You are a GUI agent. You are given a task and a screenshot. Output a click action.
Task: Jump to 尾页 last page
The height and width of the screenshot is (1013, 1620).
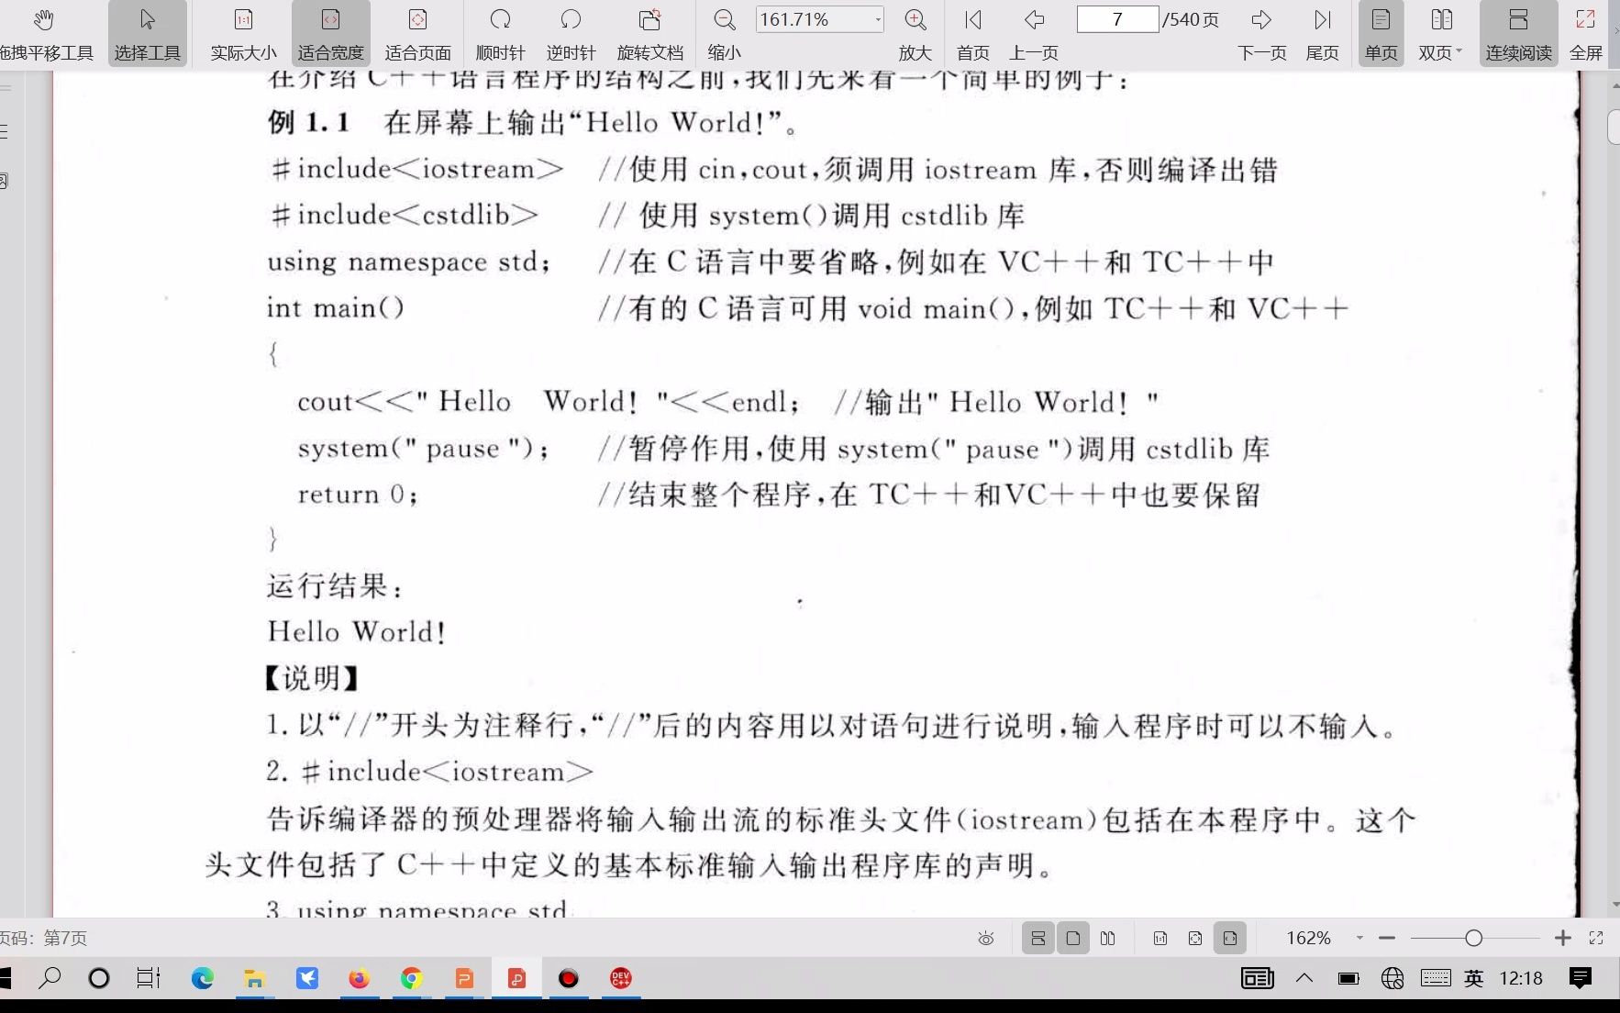[1322, 34]
